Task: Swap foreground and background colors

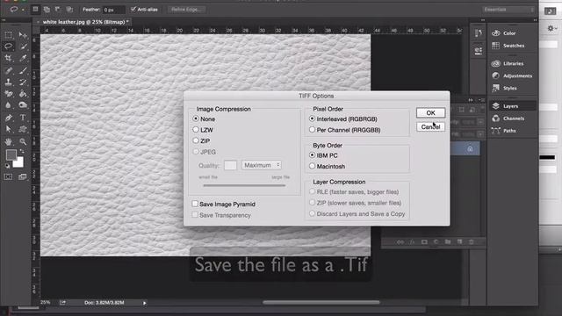Action: 22,151
